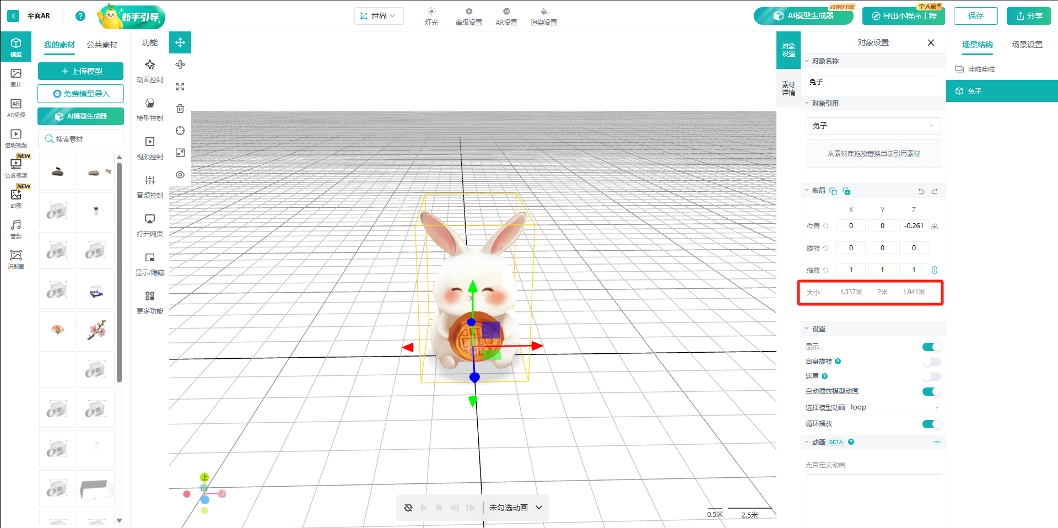Screen dimensions: 1058x528
Task: Click the trash delete icon in toolbar
Action: tap(180, 109)
